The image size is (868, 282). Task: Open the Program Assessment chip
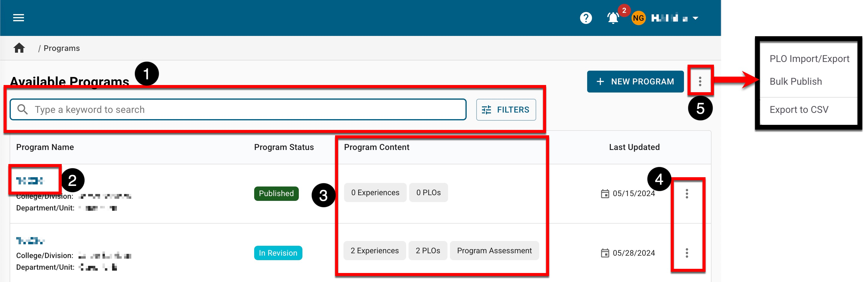494,251
